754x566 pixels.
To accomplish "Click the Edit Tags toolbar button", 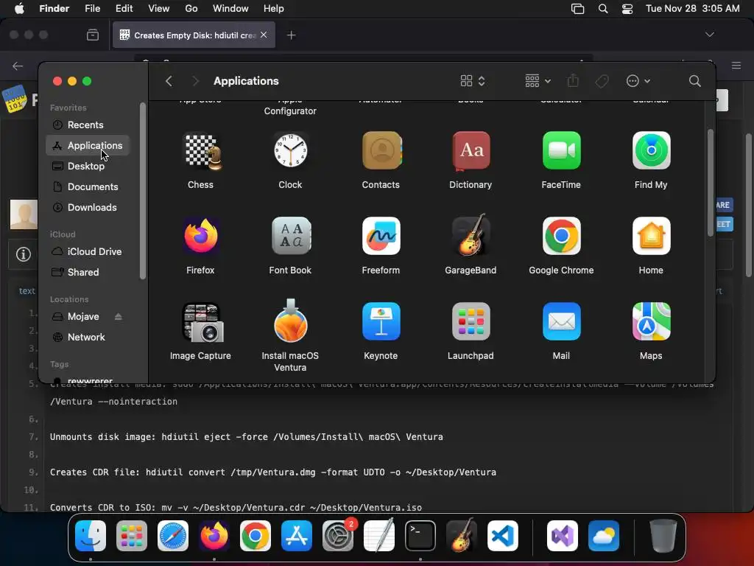I will click(x=602, y=81).
